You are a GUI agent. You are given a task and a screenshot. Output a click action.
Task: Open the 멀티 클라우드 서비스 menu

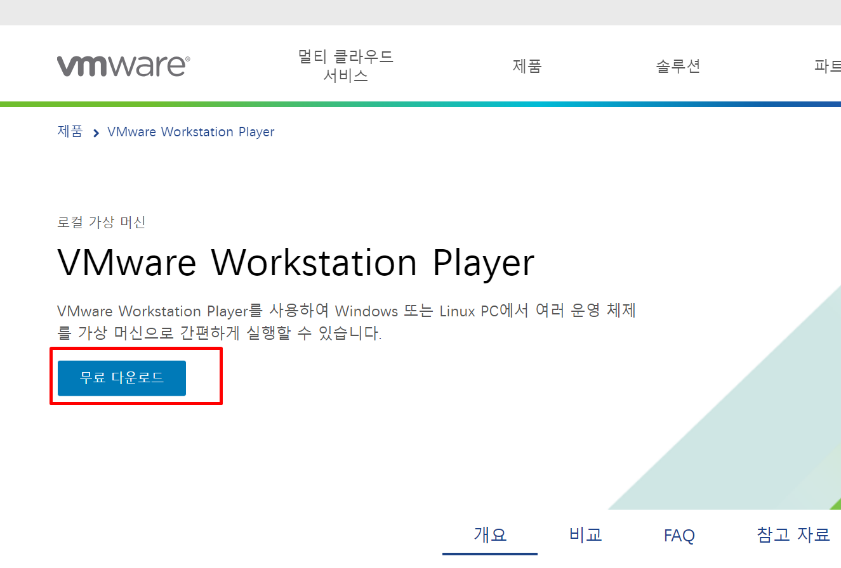tap(346, 66)
